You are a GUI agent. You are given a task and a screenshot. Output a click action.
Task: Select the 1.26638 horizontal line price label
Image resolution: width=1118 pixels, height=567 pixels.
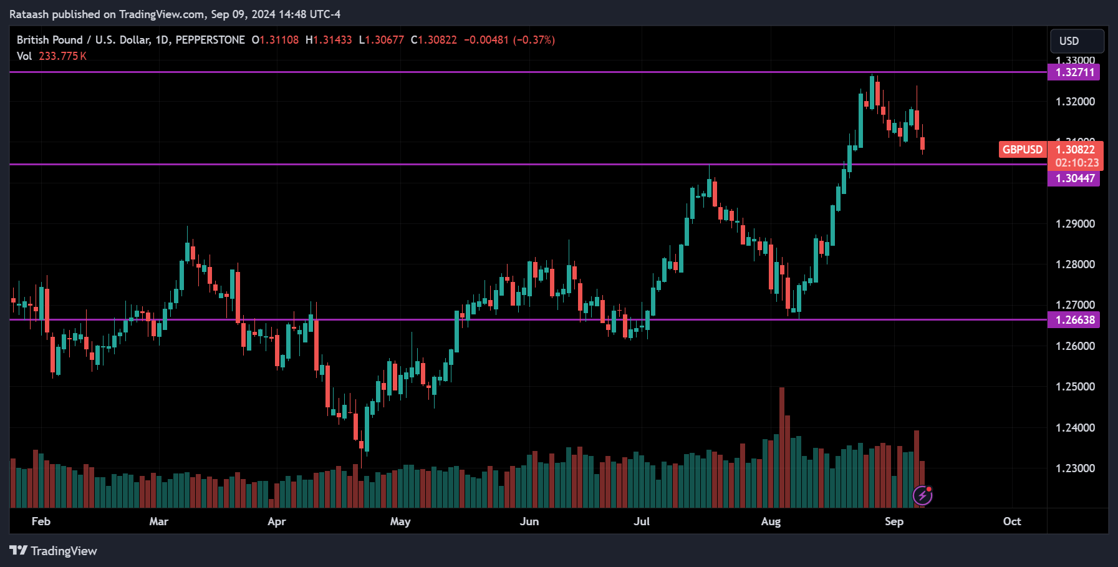[x=1074, y=320]
